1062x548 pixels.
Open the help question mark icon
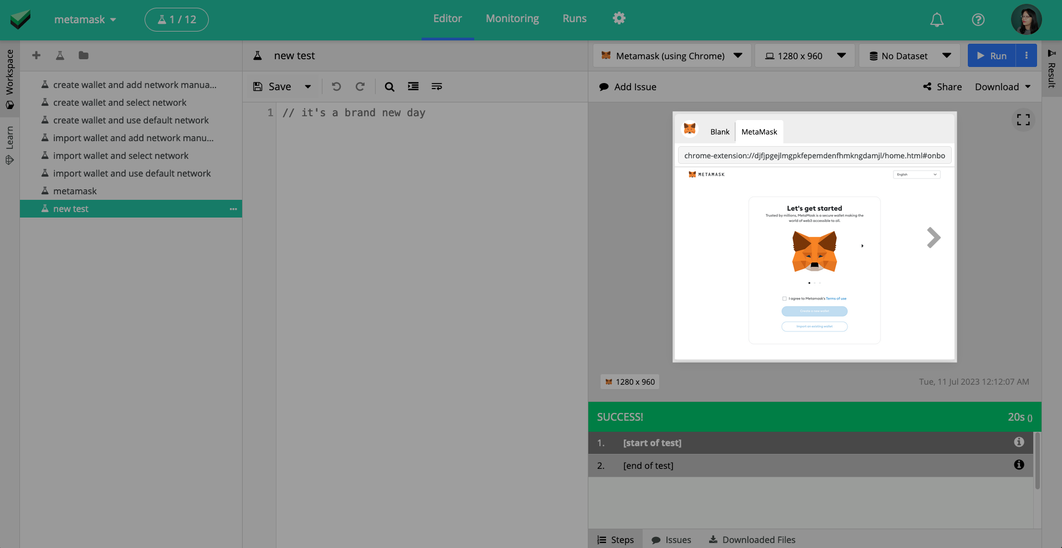978,20
